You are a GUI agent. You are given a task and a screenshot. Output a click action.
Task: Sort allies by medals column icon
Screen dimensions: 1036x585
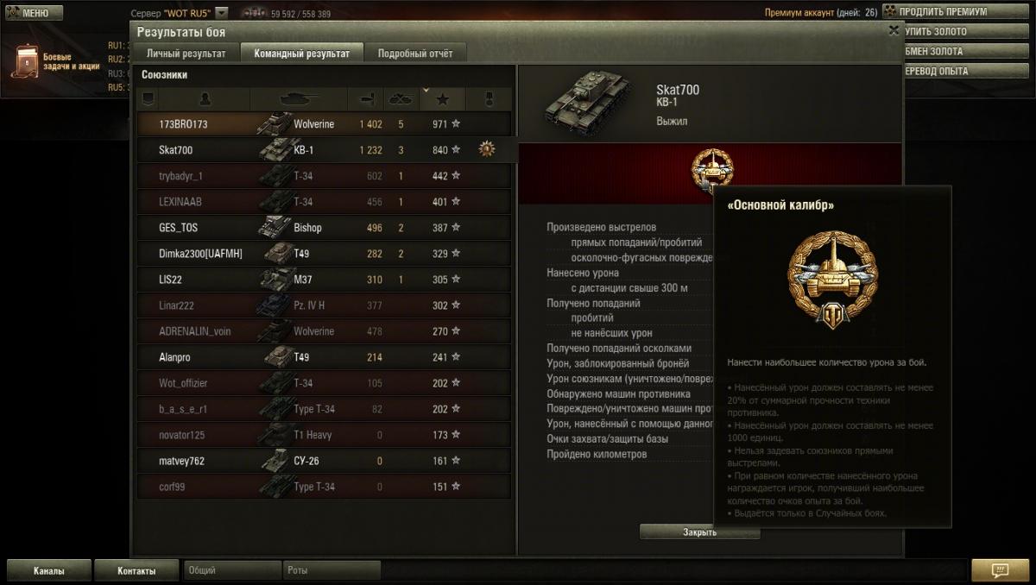(x=488, y=99)
